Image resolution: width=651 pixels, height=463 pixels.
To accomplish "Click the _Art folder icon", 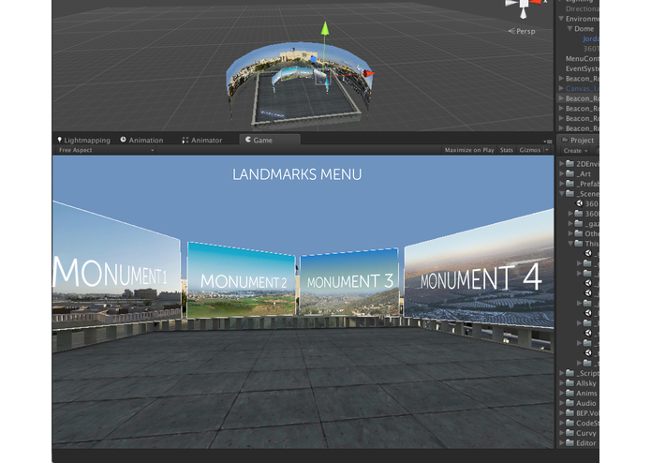I will pos(570,173).
